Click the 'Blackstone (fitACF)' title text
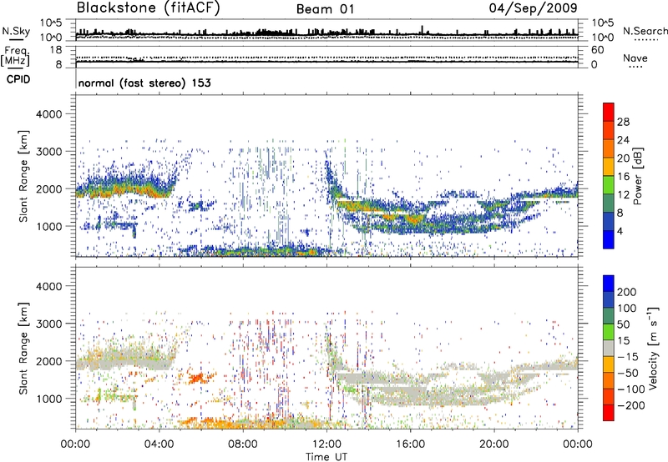 point(149,8)
